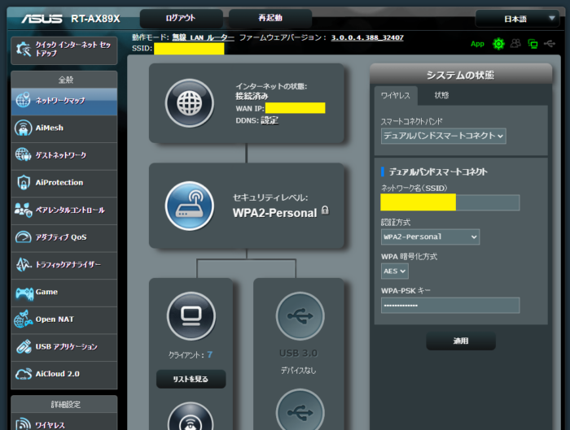
Task: Click the WPA-PSK key password field
Action: click(450, 306)
